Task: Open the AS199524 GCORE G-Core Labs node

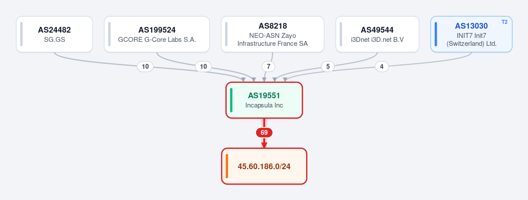Action: coord(157,34)
